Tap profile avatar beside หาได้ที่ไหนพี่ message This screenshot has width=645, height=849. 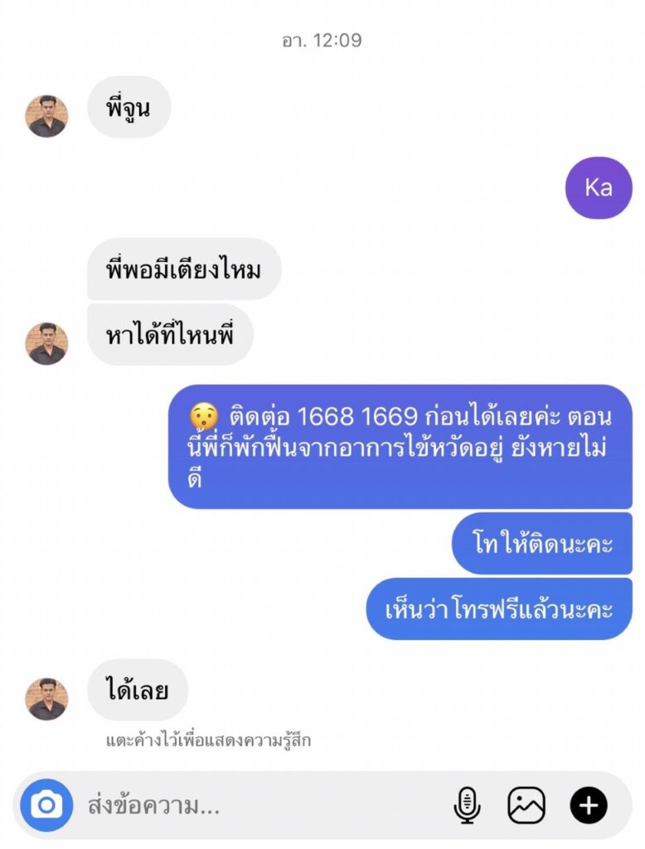(46, 343)
